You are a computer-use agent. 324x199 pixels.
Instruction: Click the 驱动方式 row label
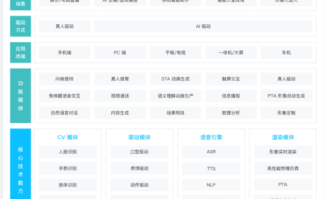21,26
